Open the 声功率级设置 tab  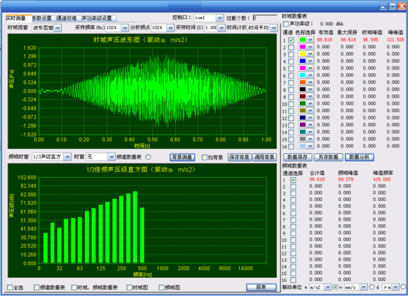click(99, 18)
